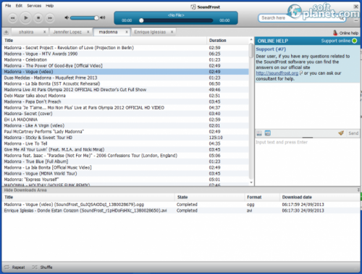Image resolution: width=362 pixels, height=274 pixels.
Task: Click second chat toolbar icon
Action: coord(267,133)
